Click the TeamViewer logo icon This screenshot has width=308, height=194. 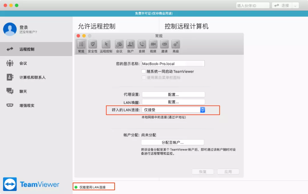point(10,184)
